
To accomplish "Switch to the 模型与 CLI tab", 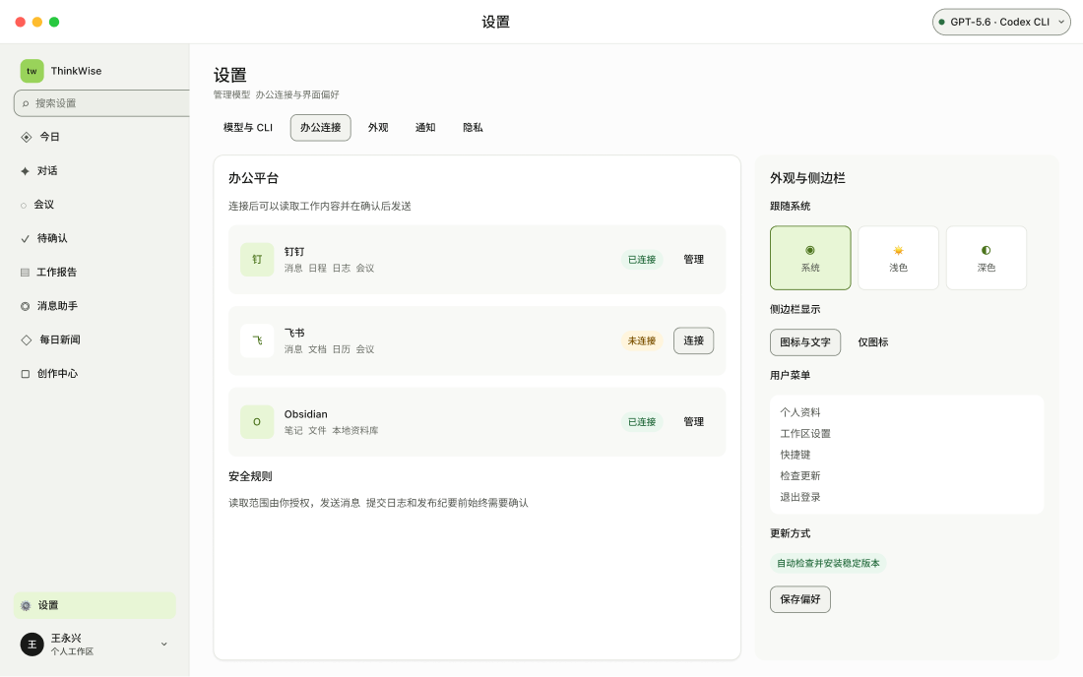I will [x=248, y=128].
